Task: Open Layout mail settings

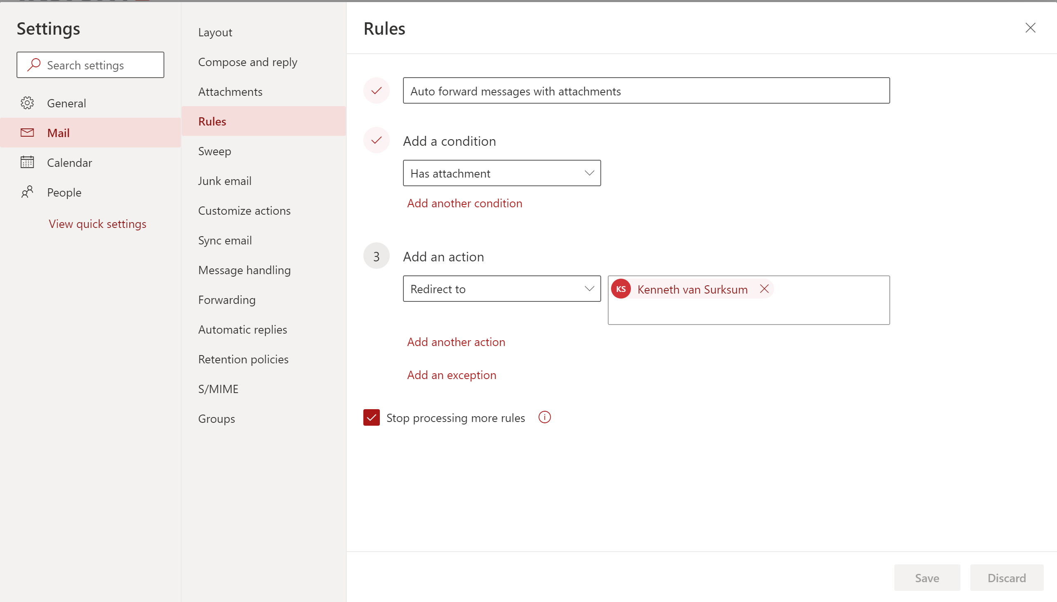Action: 264,32
